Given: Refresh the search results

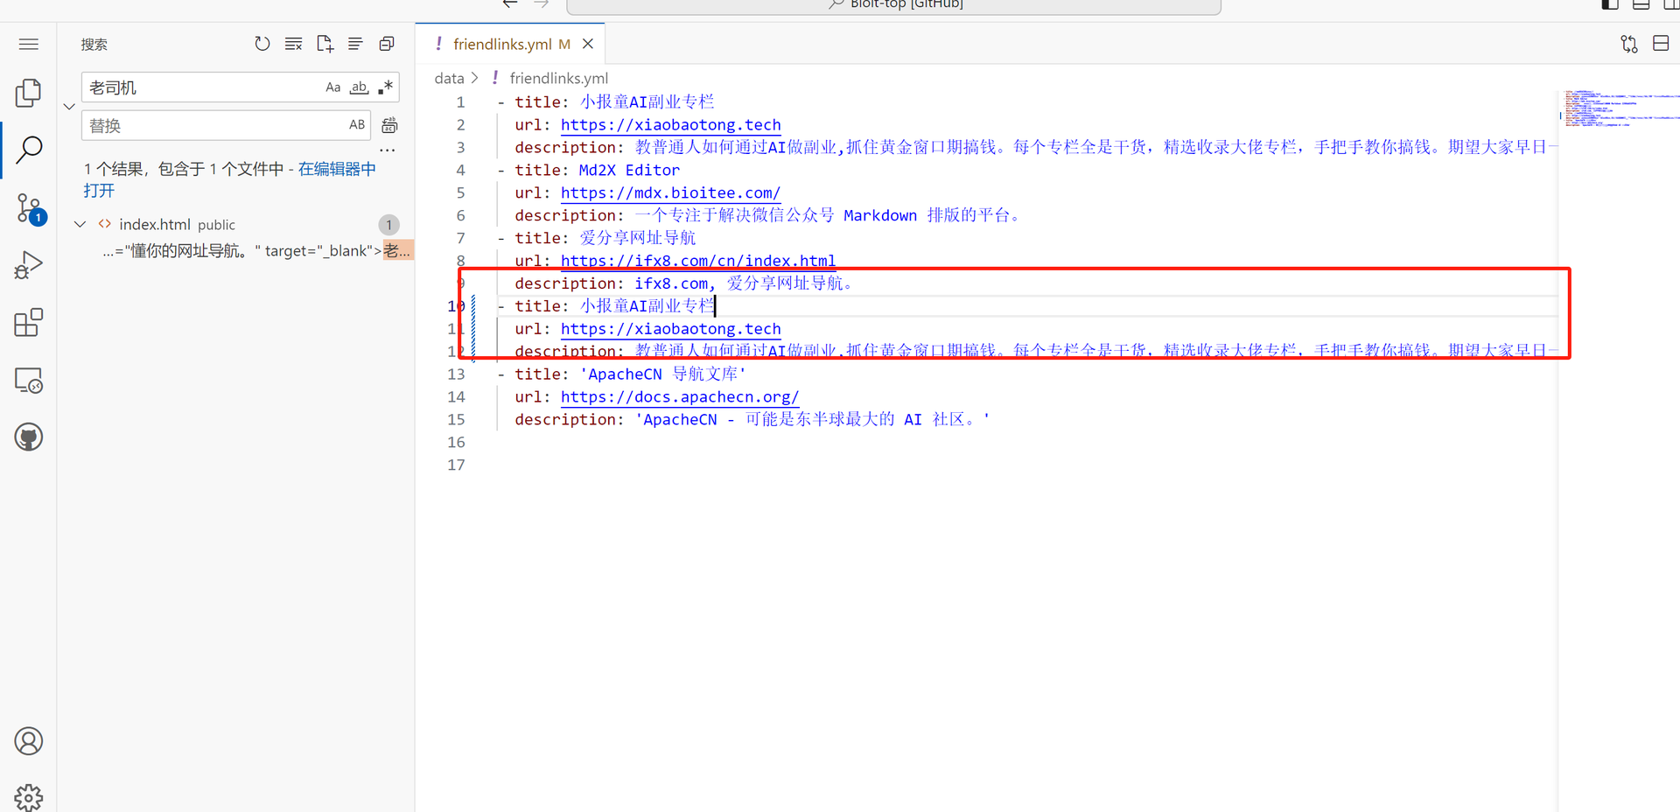Looking at the screenshot, I should [262, 44].
